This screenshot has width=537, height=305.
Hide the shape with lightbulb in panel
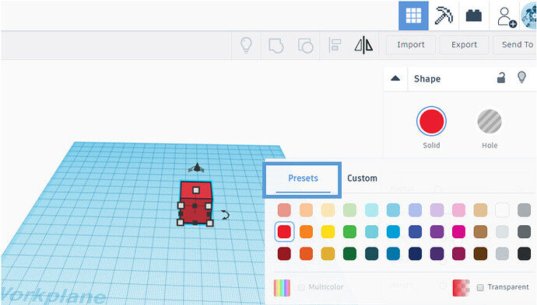521,78
